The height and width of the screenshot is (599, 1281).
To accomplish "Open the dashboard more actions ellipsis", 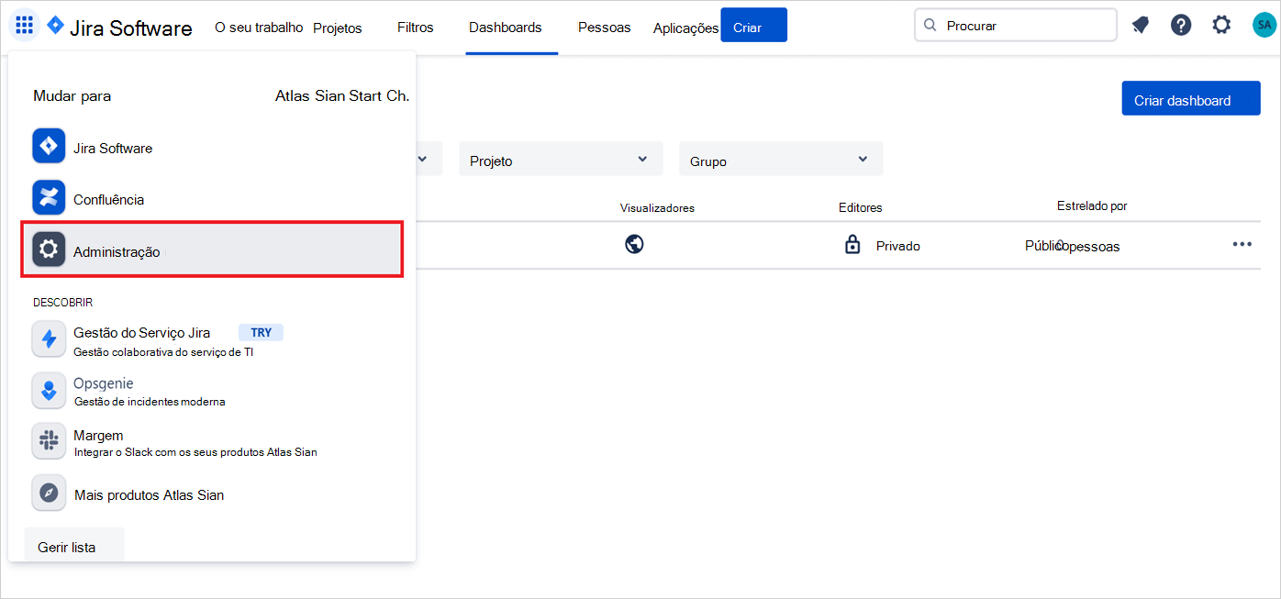I will coord(1242,244).
